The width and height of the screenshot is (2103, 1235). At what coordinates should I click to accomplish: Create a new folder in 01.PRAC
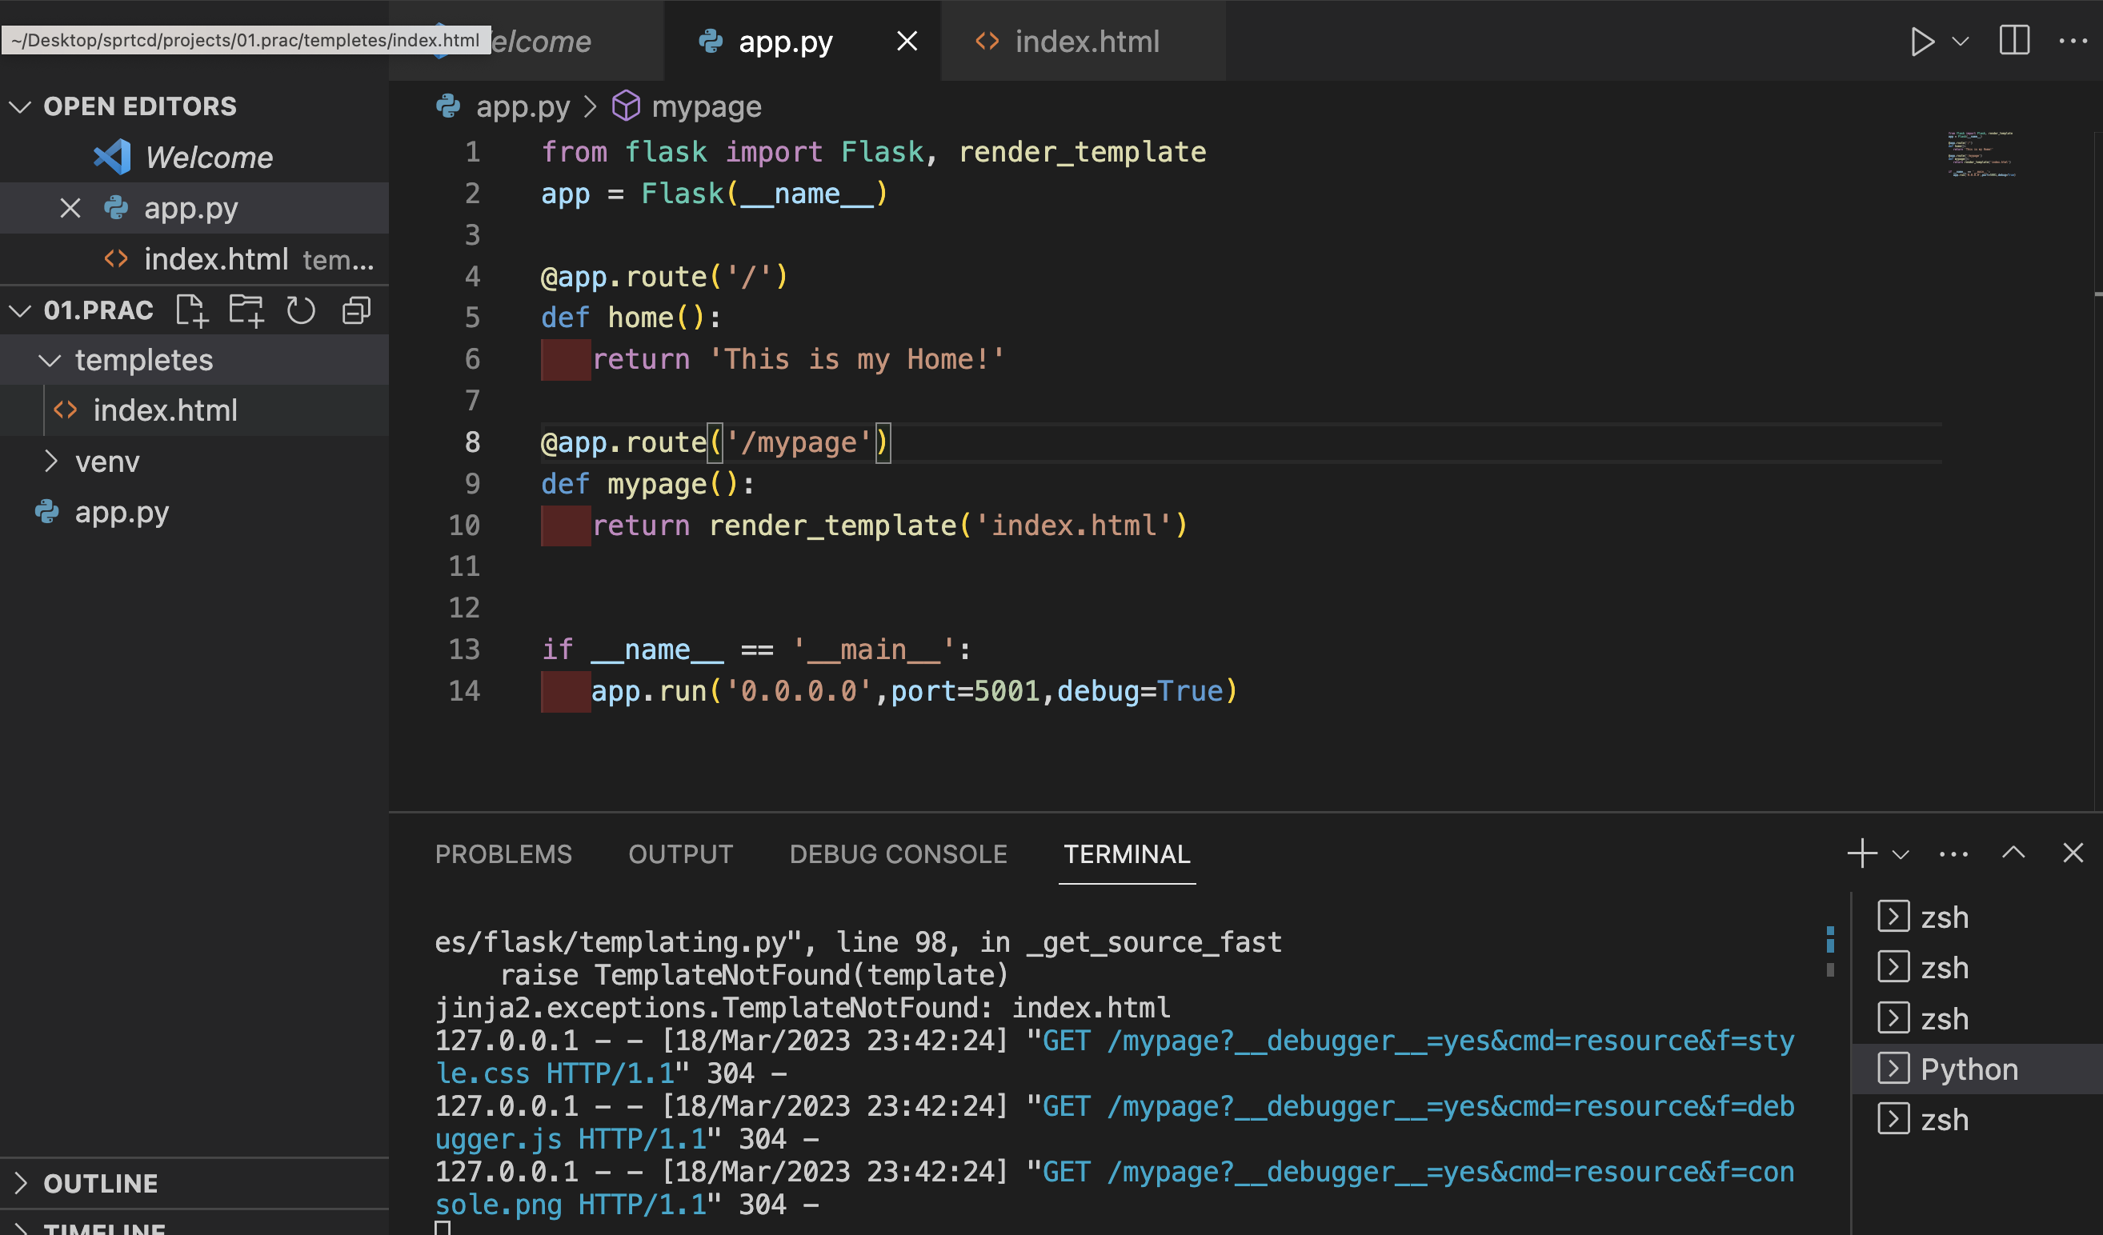pyautogui.click(x=246, y=310)
